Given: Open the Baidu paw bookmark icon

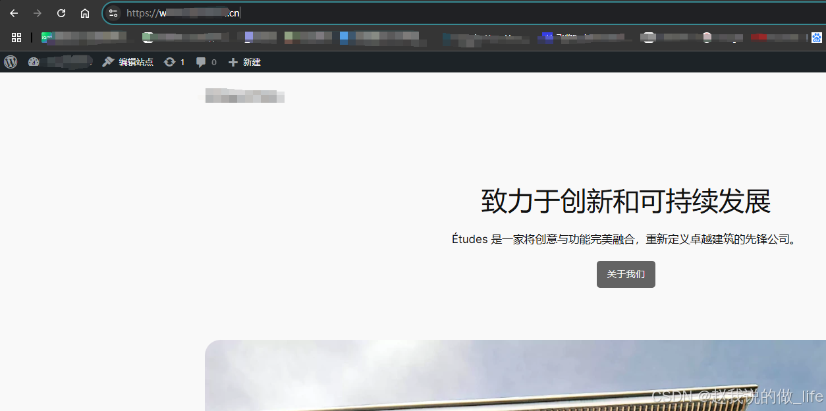Looking at the screenshot, I should [817, 38].
